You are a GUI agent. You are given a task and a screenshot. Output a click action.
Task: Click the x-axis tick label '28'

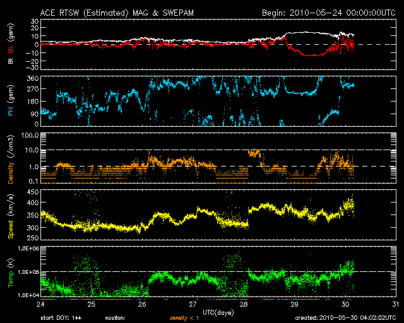(x=244, y=305)
